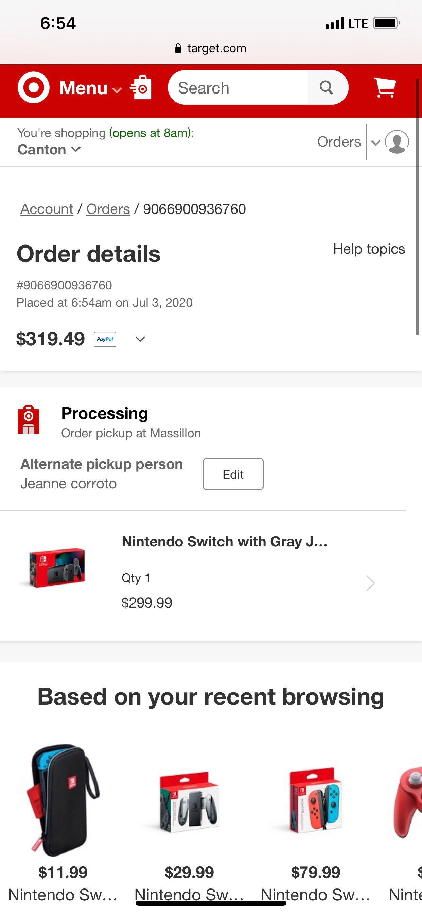Open the account profile icon
Viewport: 422px width, 914px height.
coord(397,142)
